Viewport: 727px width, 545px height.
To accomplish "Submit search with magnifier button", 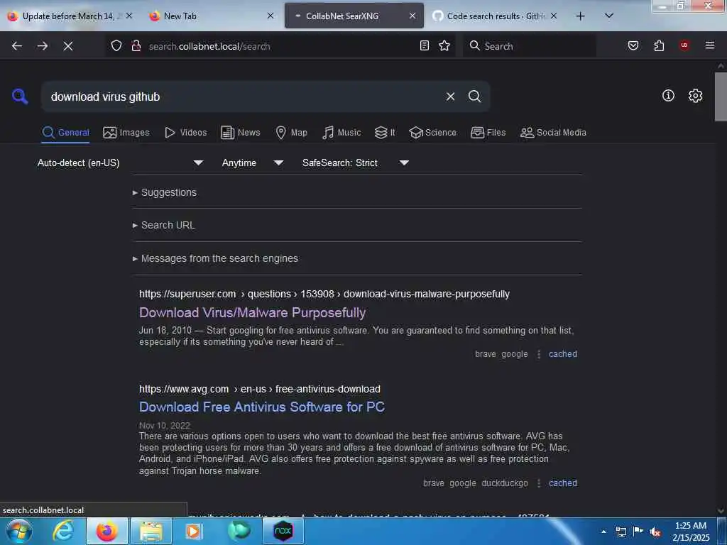I will (x=474, y=97).
